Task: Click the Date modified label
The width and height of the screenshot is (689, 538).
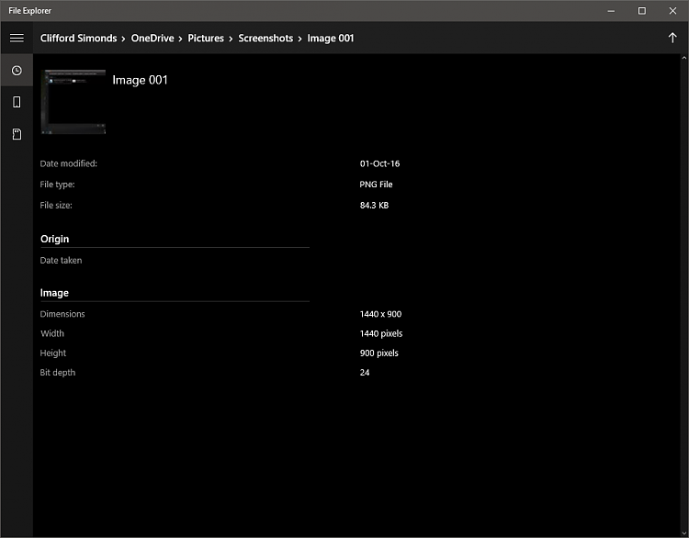Action: tap(69, 163)
